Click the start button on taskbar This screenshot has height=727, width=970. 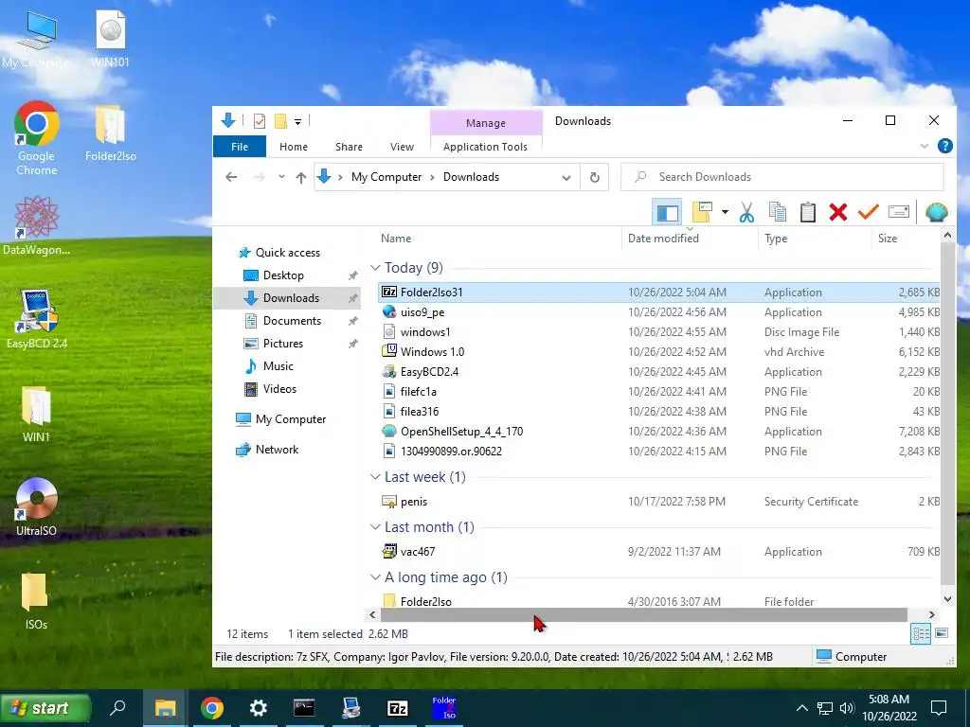tap(45, 708)
